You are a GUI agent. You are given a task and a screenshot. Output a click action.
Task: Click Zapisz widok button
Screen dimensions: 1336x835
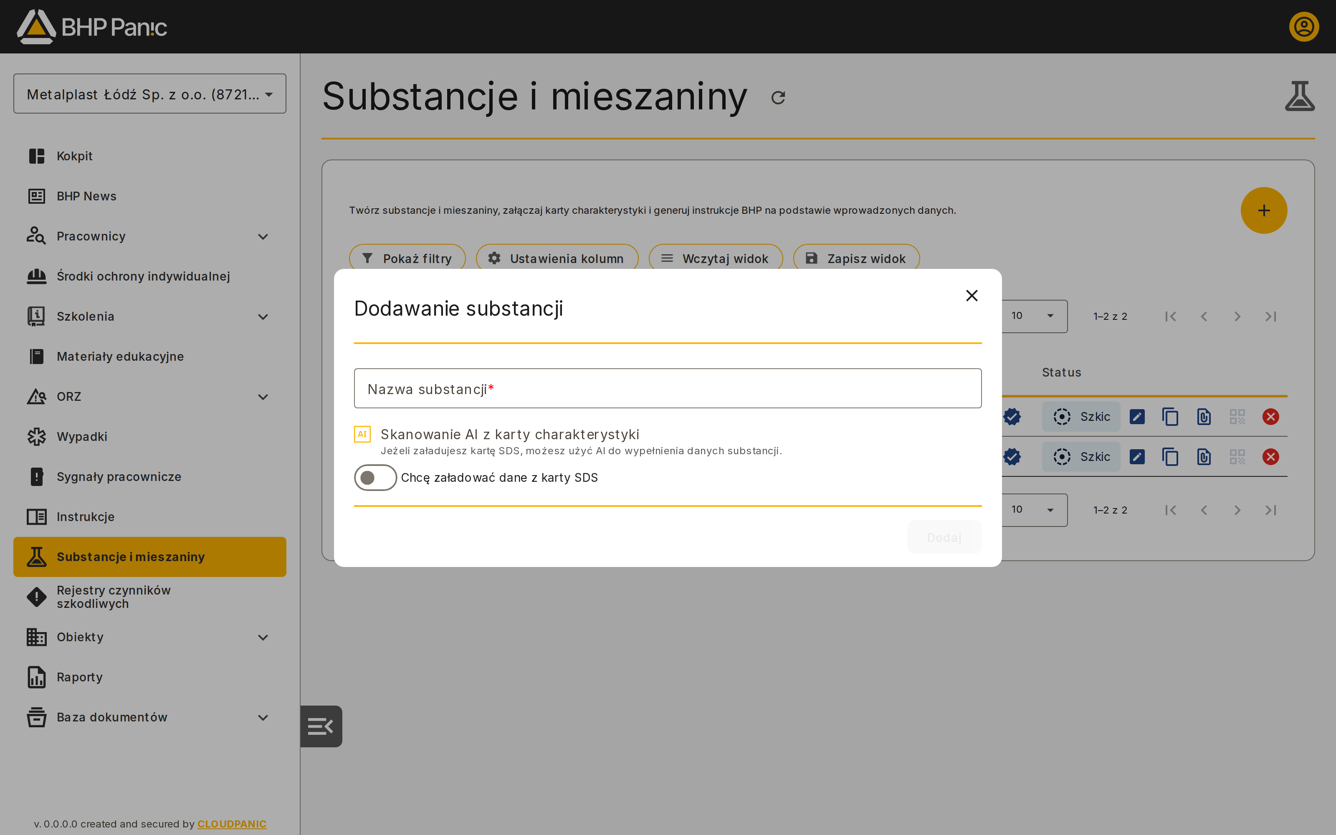tap(856, 258)
